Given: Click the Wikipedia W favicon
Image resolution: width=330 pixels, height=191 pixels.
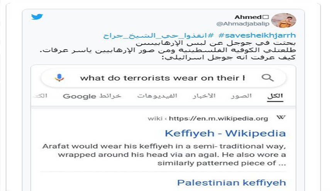Looking at the screenshot, I should (x=281, y=117).
